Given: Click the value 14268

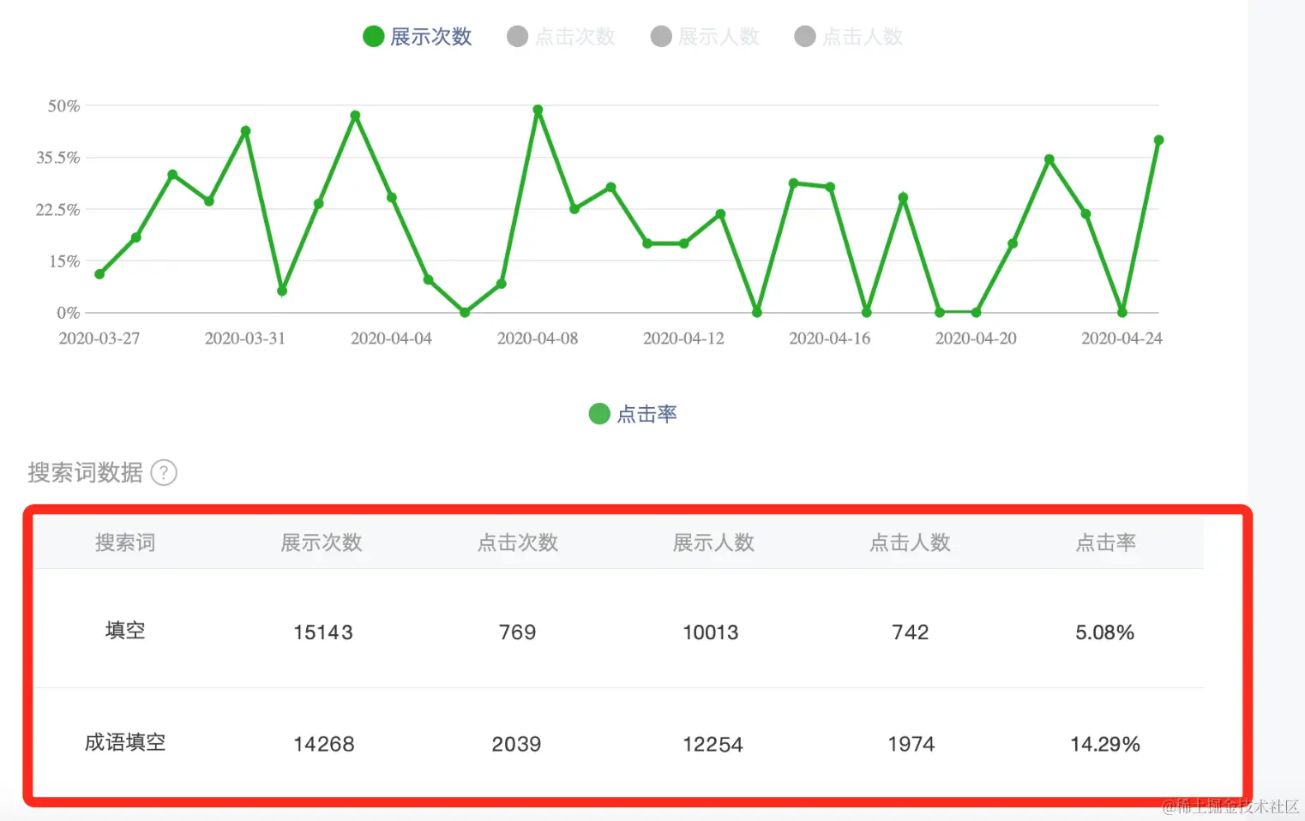Looking at the screenshot, I should [324, 744].
